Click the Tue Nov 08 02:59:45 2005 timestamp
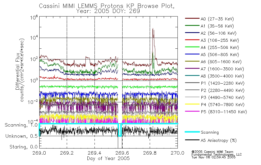261x165 pixels. click(x=213, y=157)
